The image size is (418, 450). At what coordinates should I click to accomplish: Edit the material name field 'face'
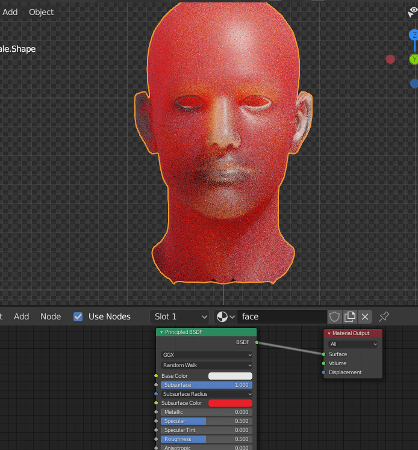tap(282, 317)
